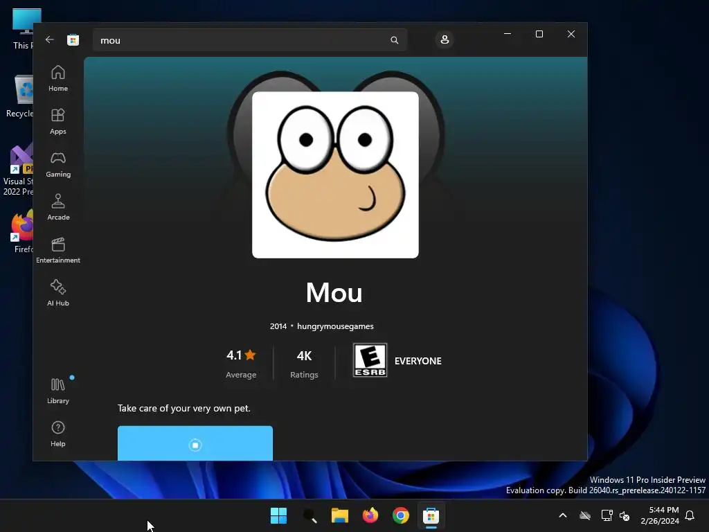Open Apps section in sidebar
The height and width of the screenshot is (532, 709).
point(58,121)
